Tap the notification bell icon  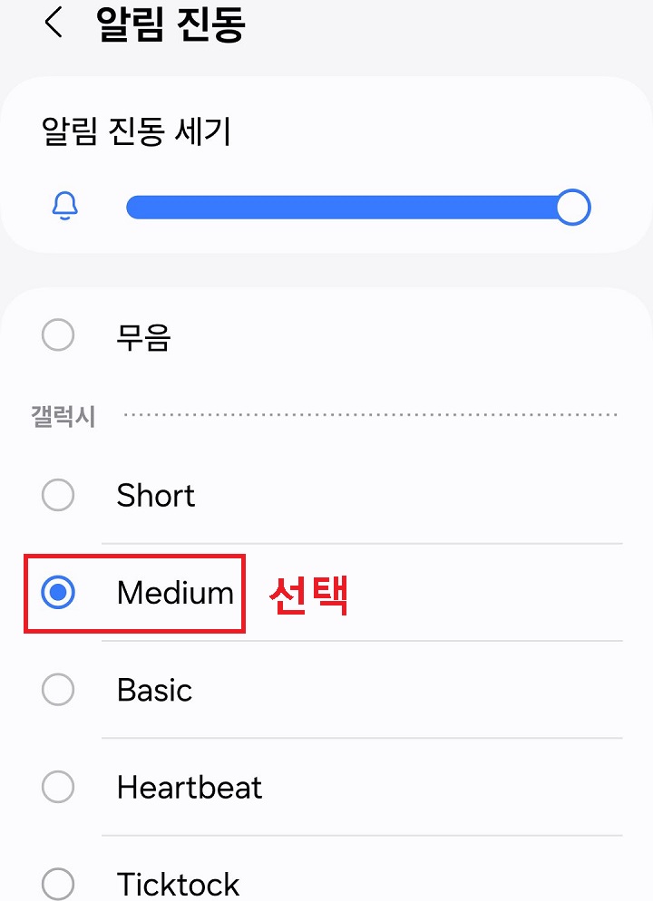coord(63,207)
